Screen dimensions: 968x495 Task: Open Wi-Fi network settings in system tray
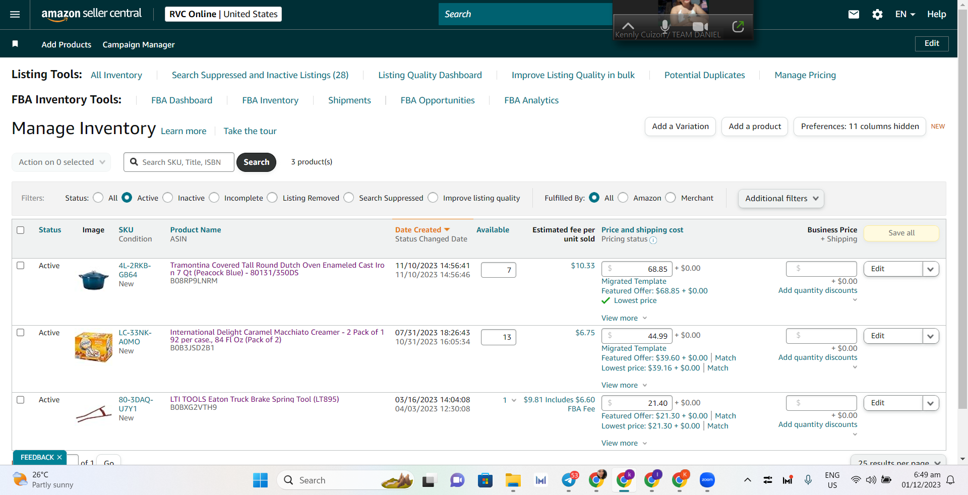(x=856, y=480)
